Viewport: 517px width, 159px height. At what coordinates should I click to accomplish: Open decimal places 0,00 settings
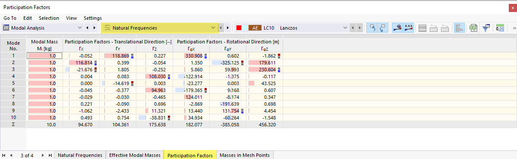pyautogui.click(x=500, y=28)
